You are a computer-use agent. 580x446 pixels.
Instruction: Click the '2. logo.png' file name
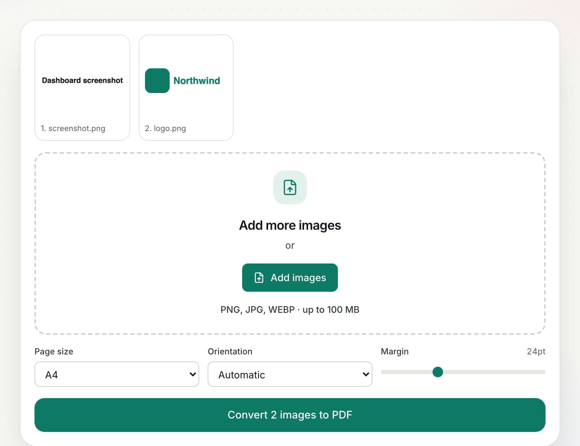165,128
